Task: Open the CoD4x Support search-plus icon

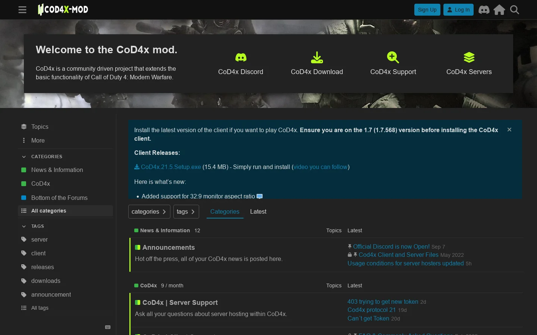Action: click(393, 57)
